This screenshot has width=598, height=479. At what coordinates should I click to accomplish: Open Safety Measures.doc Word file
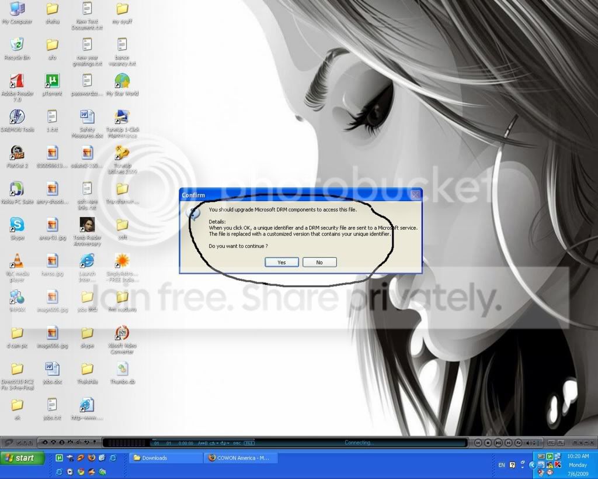(x=88, y=124)
